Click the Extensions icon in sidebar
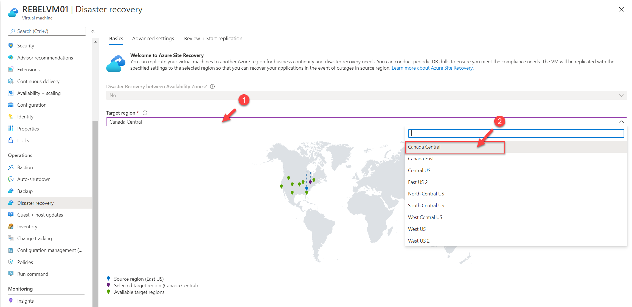The width and height of the screenshot is (632, 307). click(11, 69)
